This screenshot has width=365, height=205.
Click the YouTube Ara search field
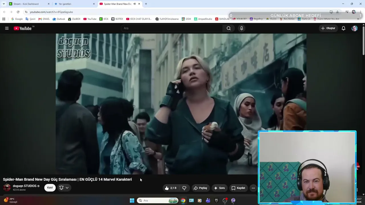pos(172,28)
